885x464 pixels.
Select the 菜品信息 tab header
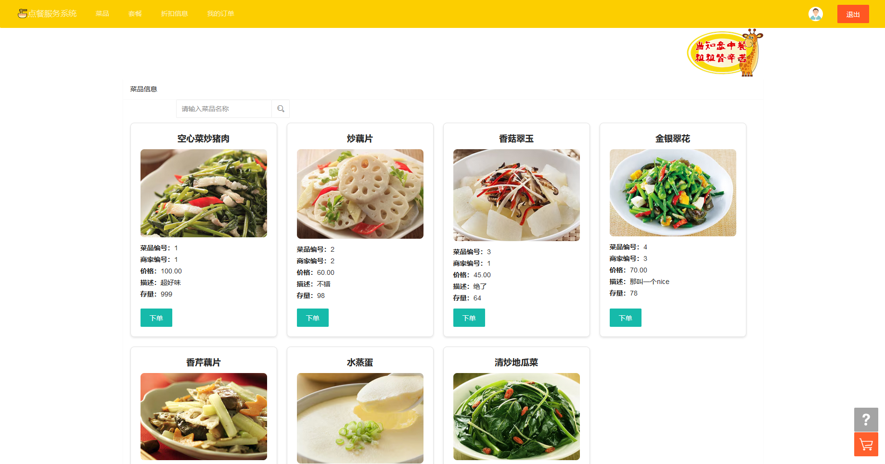(x=143, y=89)
